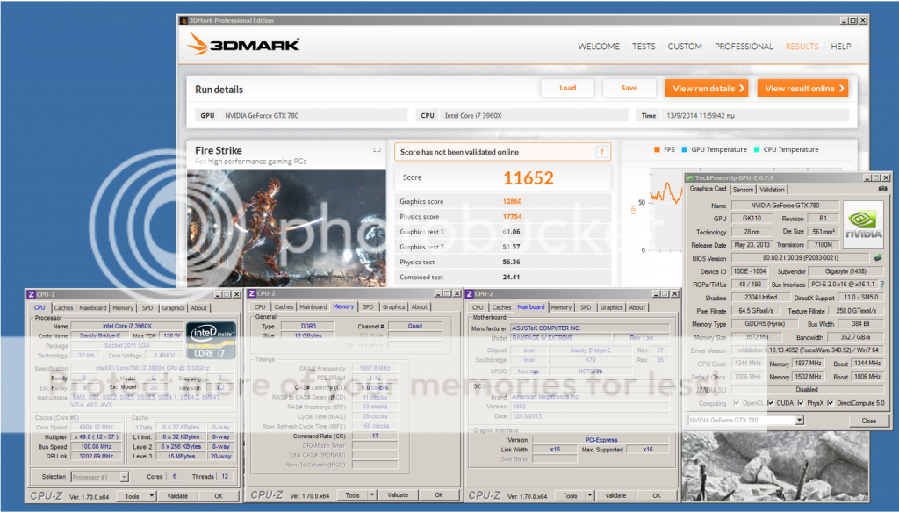Toggle the CUDA checkbox
This screenshot has width=899, height=512.
(x=770, y=403)
